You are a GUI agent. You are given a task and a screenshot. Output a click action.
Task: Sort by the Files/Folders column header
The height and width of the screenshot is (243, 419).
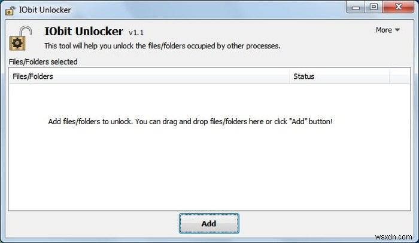click(x=150, y=76)
